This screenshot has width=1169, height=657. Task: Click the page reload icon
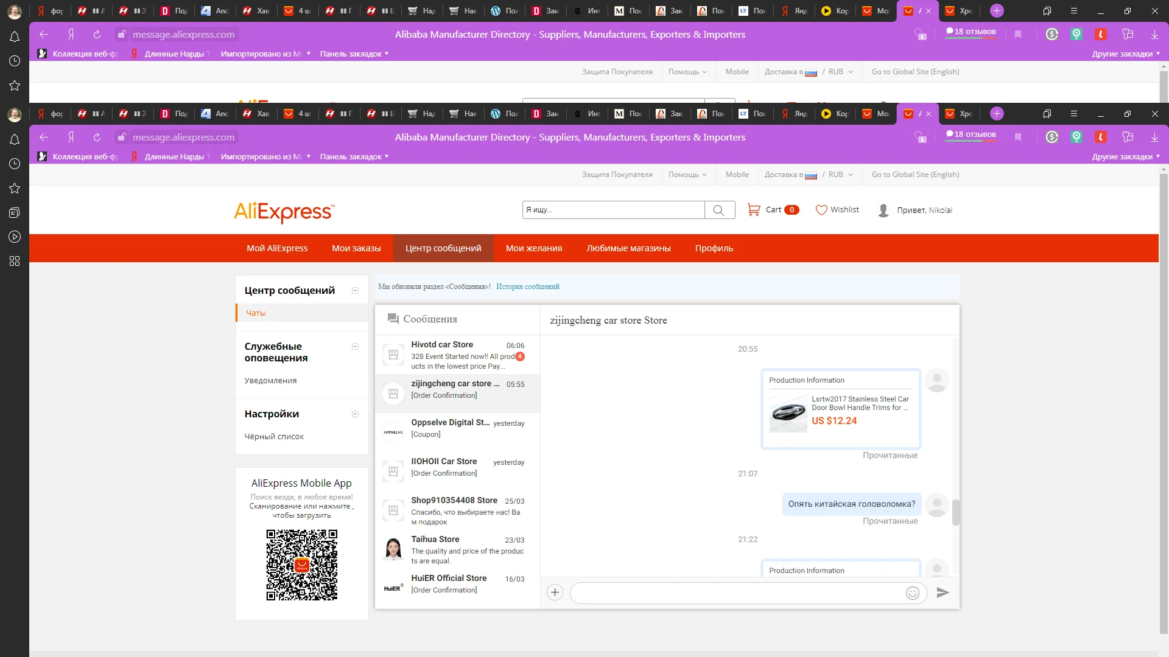pyautogui.click(x=97, y=137)
